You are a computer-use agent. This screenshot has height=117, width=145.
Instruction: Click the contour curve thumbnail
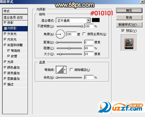point(60,70)
